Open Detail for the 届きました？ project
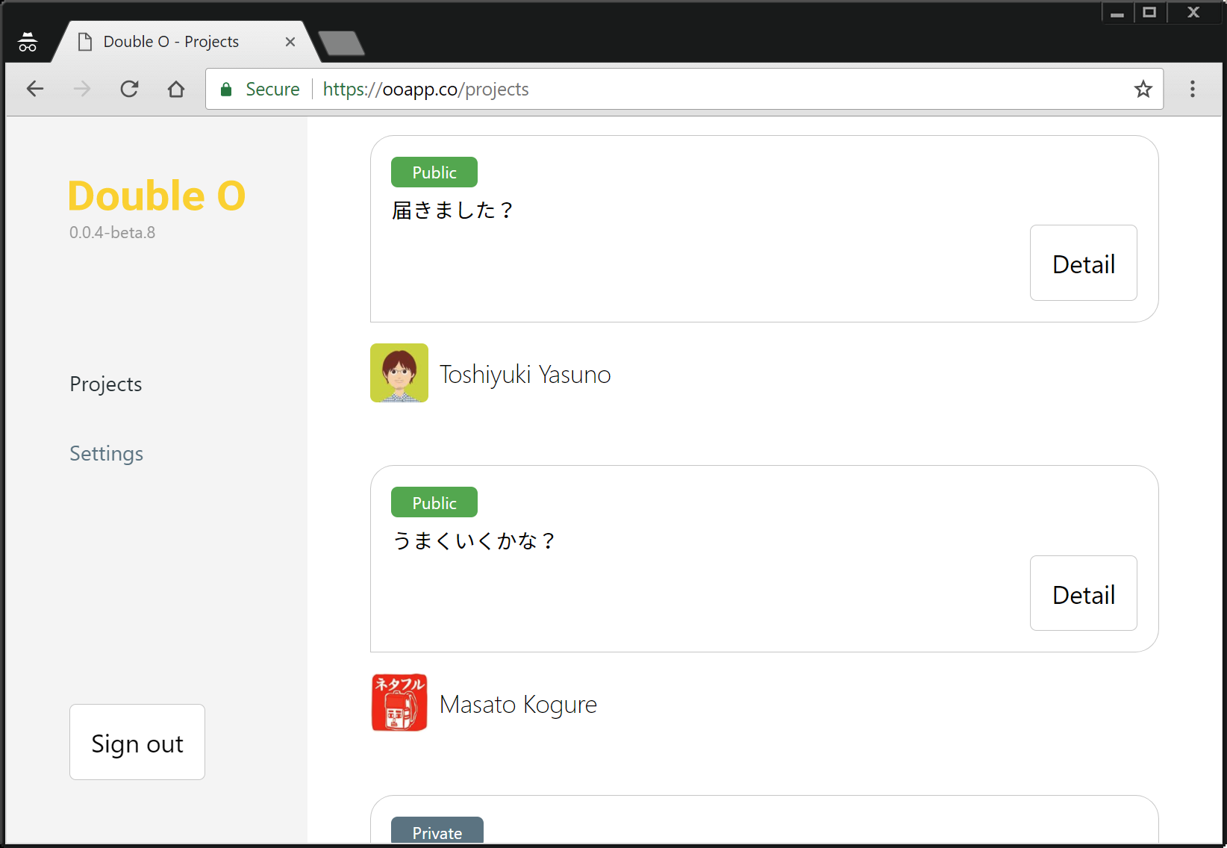The height and width of the screenshot is (848, 1227). 1084,263
